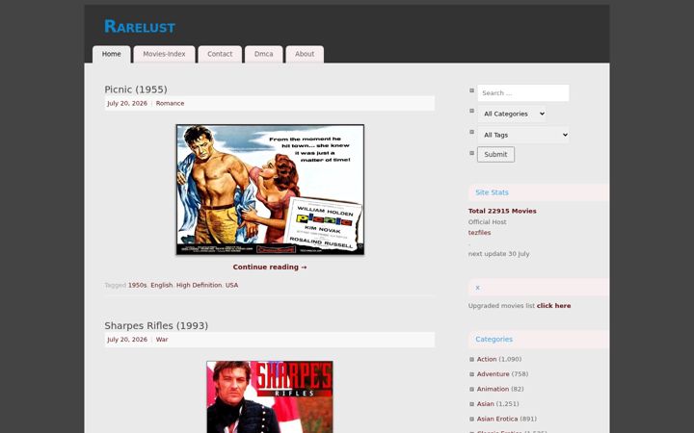The image size is (694, 433).
Task: Select the July 20, 2026 date under Picnic
Action: (127, 103)
